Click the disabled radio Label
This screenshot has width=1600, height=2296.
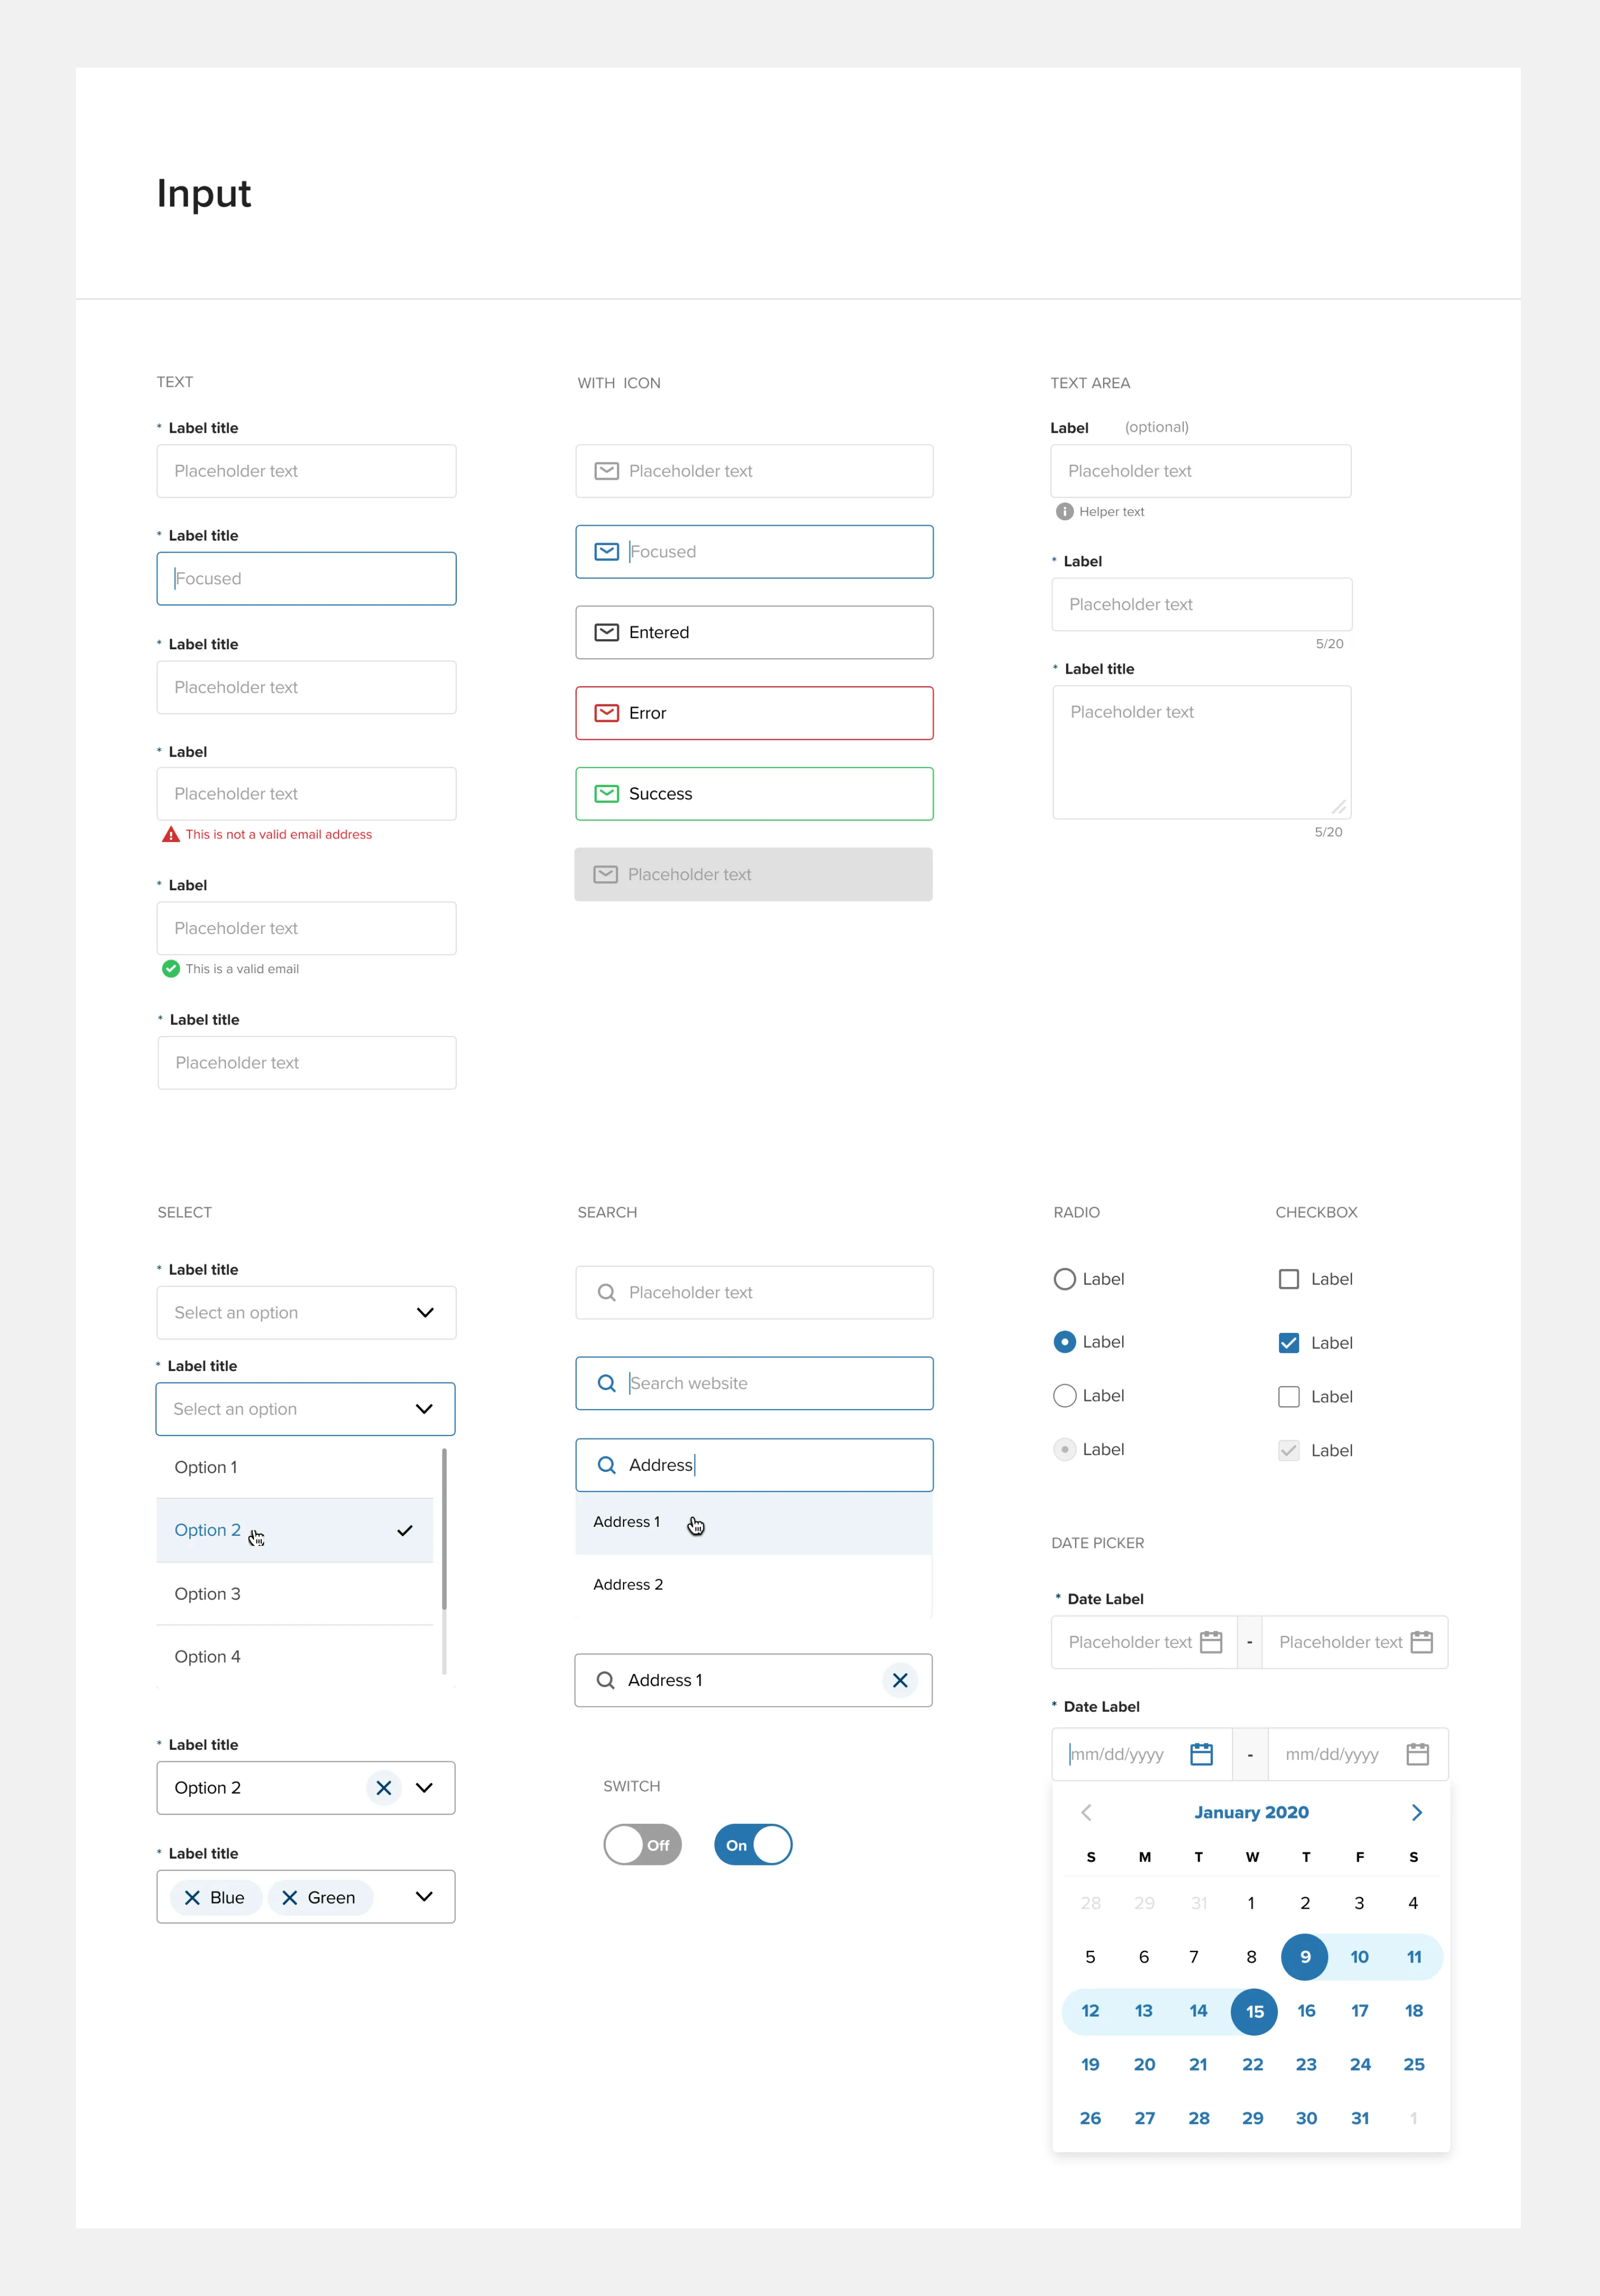pos(1065,1450)
